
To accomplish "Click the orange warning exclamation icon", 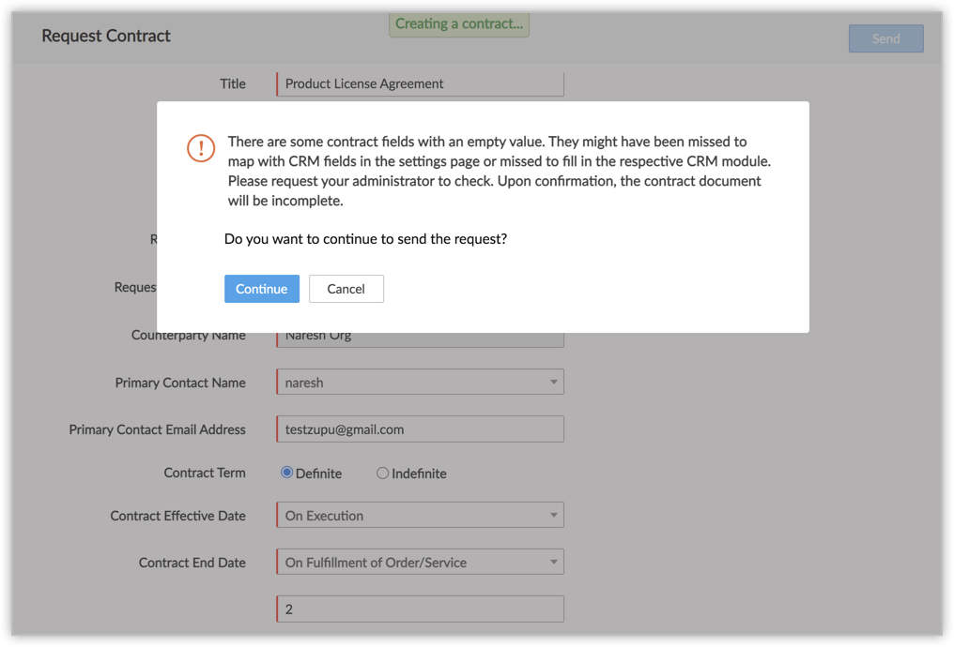I will pos(201,148).
